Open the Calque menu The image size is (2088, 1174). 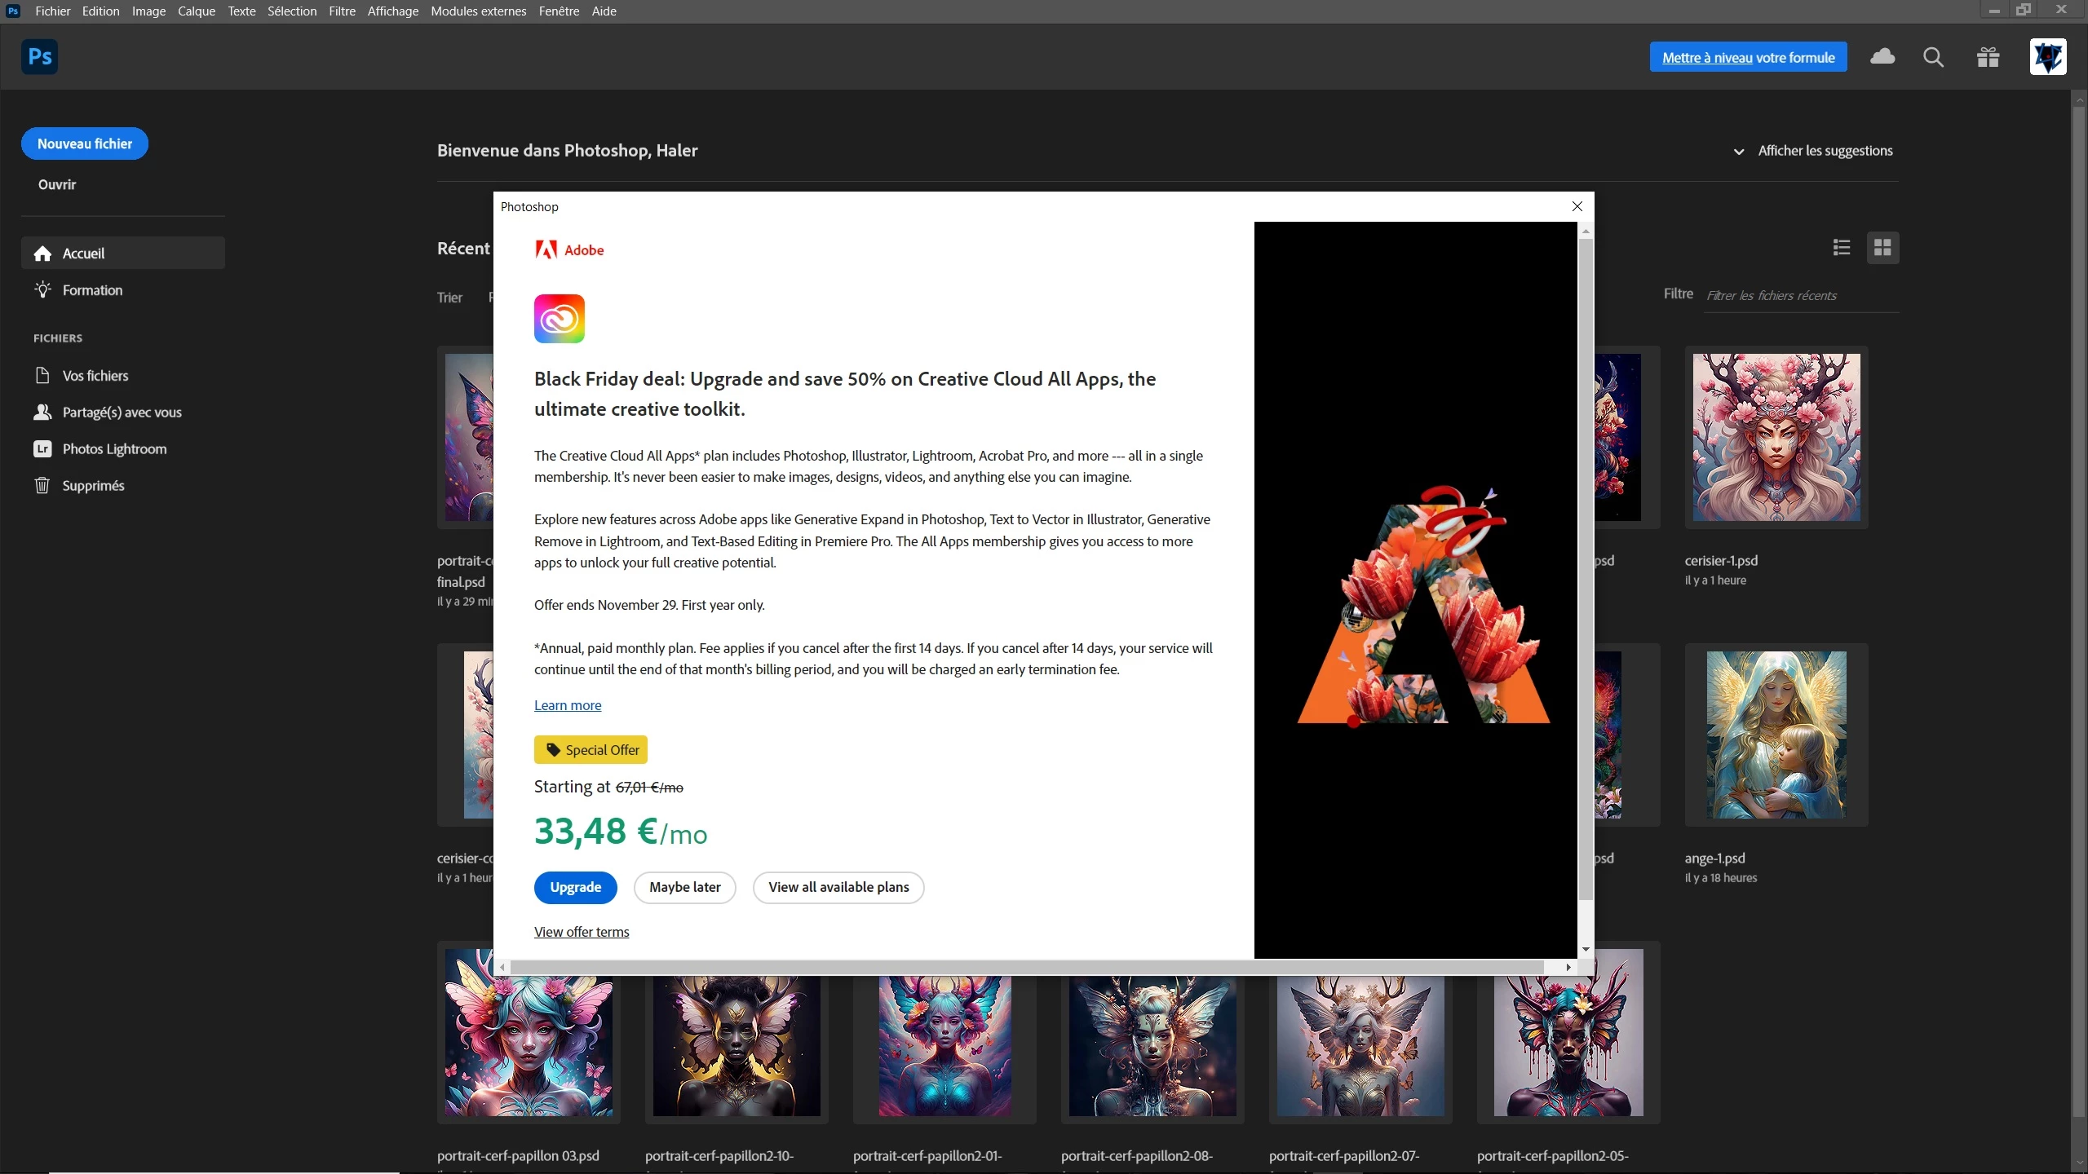(x=196, y=11)
